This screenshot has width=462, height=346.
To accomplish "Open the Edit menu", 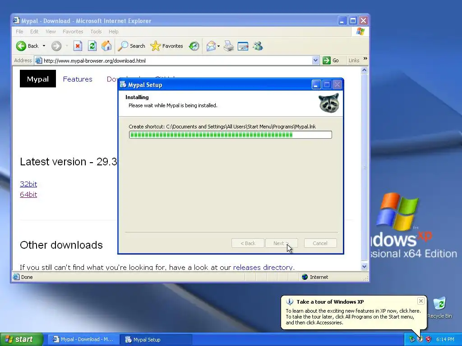I will [34, 32].
